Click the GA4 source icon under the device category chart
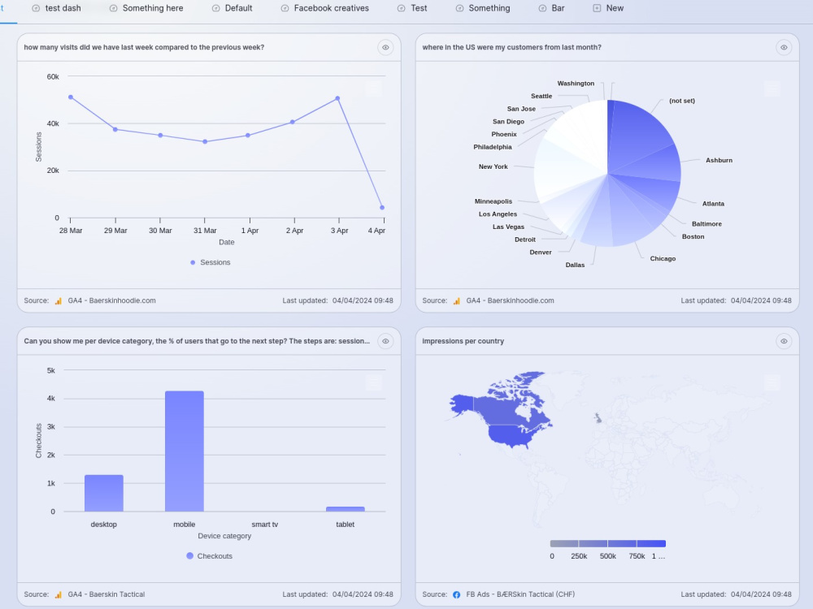 57,594
